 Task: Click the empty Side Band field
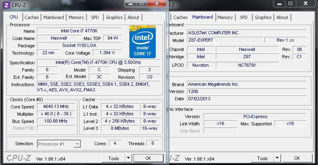tap(221, 131)
